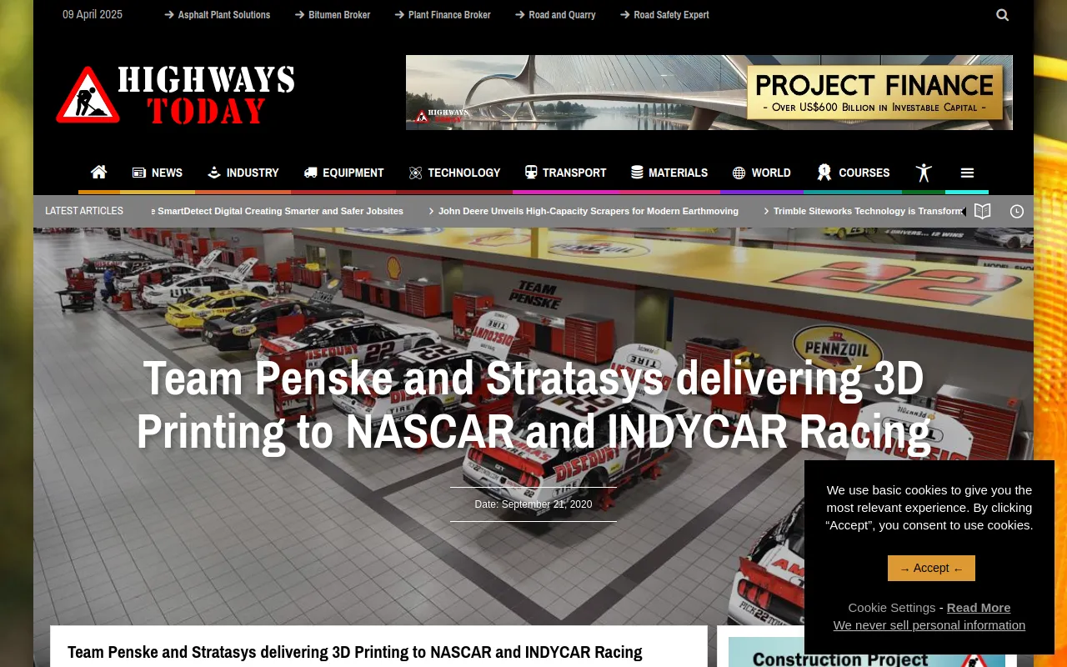1067x667 pixels.
Task: Click 'Date: September 21, 2020' text
Action: click(533, 504)
